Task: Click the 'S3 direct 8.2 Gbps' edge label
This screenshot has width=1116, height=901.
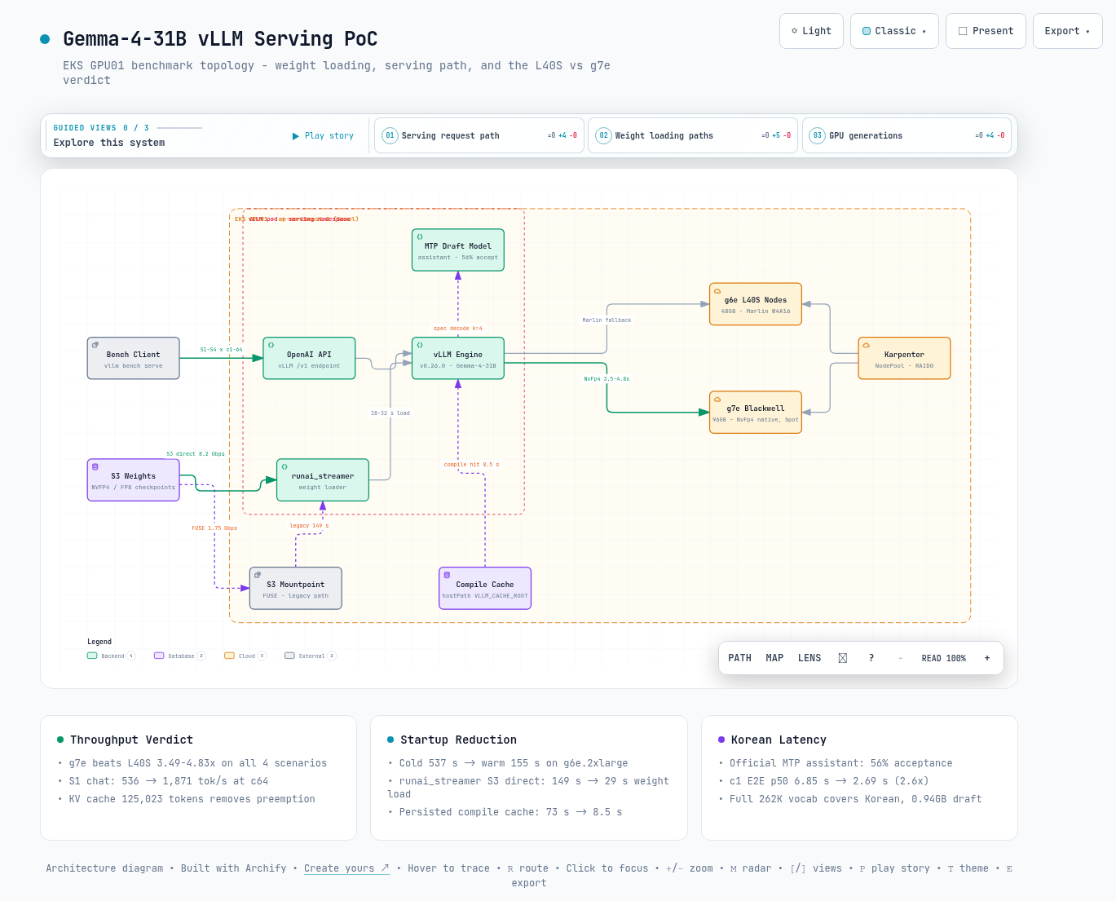Action: [196, 454]
